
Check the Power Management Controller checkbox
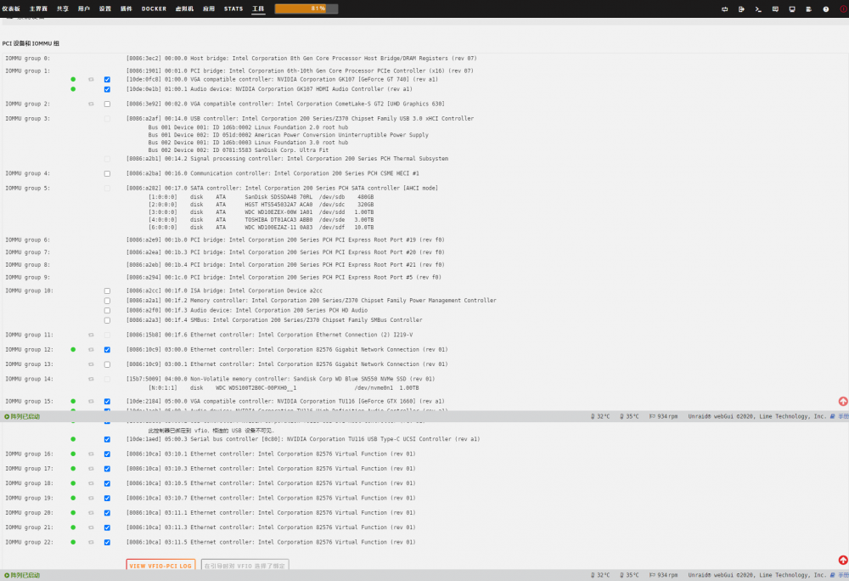107,301
